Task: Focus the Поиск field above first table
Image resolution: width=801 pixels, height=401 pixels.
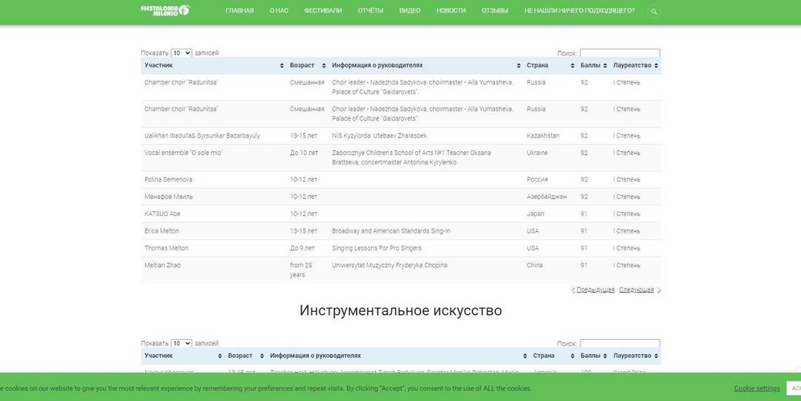Action: pyautogui.click(x=620, y=54)
